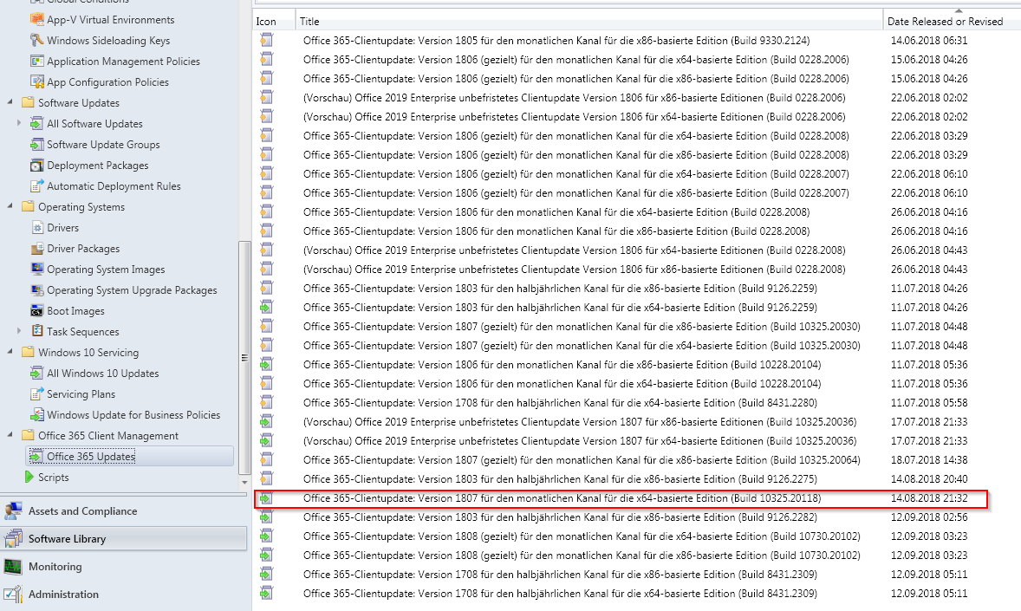The width and height of the screenshot is (1021, 611).
Task: Select Version 1803 x64 Build 9126.2259 update
Action: pos(560,308)
